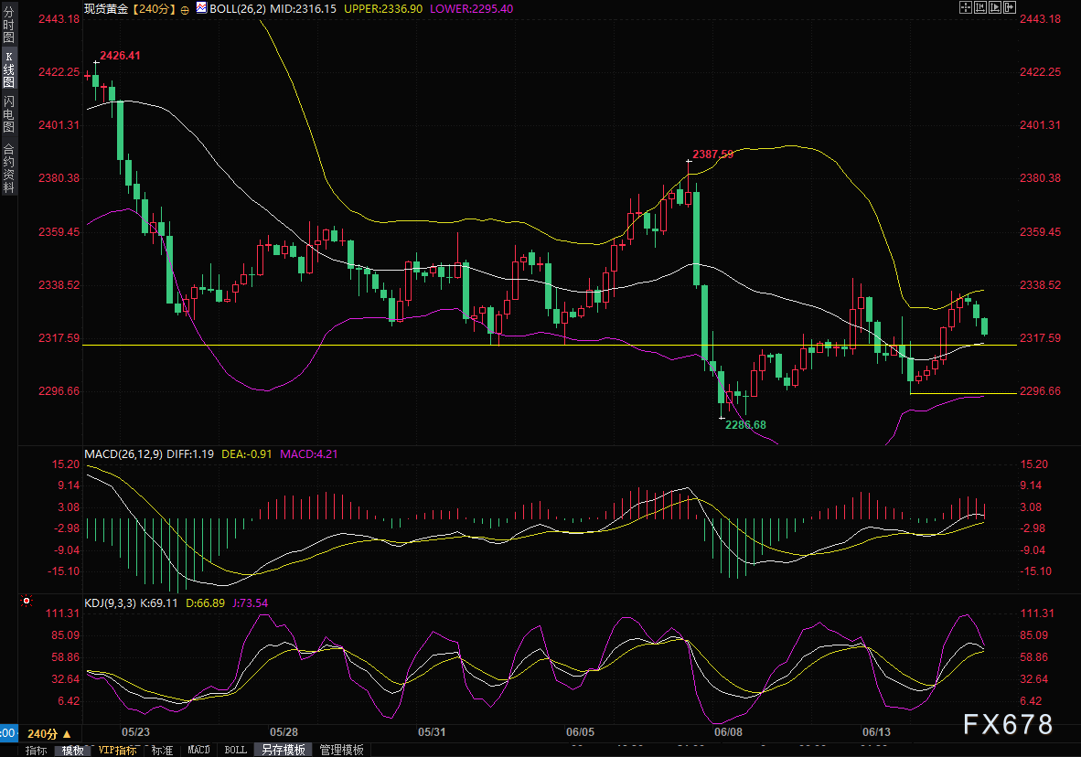1081x757 pixels.
Task: Apply the MACD template at bottom bar
Action: point(198,750)
